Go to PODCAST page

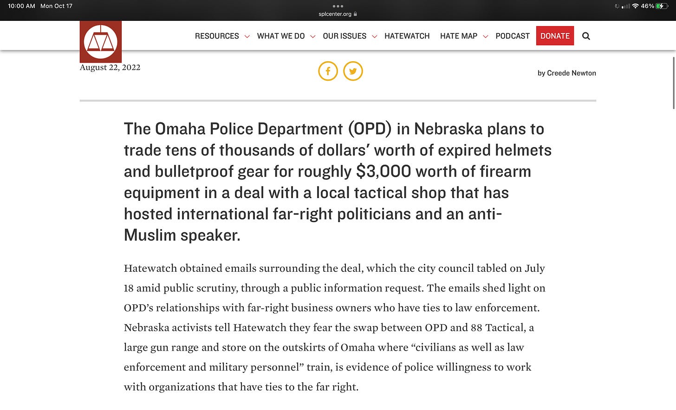[513, 36]
